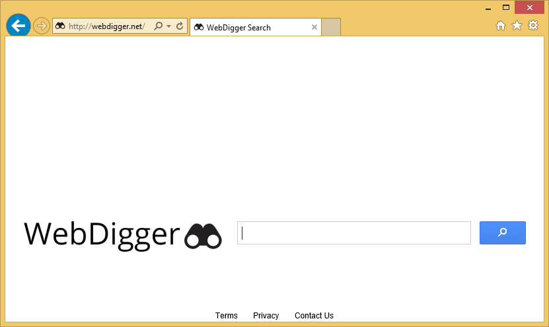Open the Privacy link
This screenshot has height=327, width=549.
(x=266, y=316)
